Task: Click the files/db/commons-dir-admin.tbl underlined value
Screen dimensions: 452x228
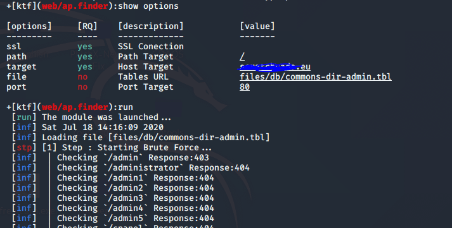Action: tap(315, 77)
